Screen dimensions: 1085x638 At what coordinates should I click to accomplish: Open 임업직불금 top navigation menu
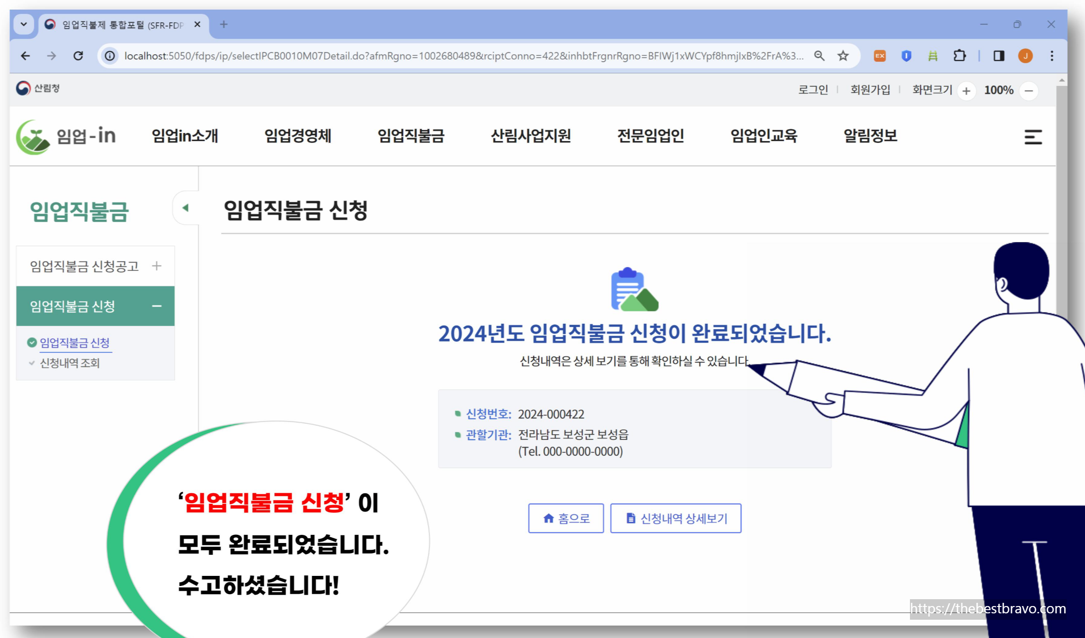point(410,136)
